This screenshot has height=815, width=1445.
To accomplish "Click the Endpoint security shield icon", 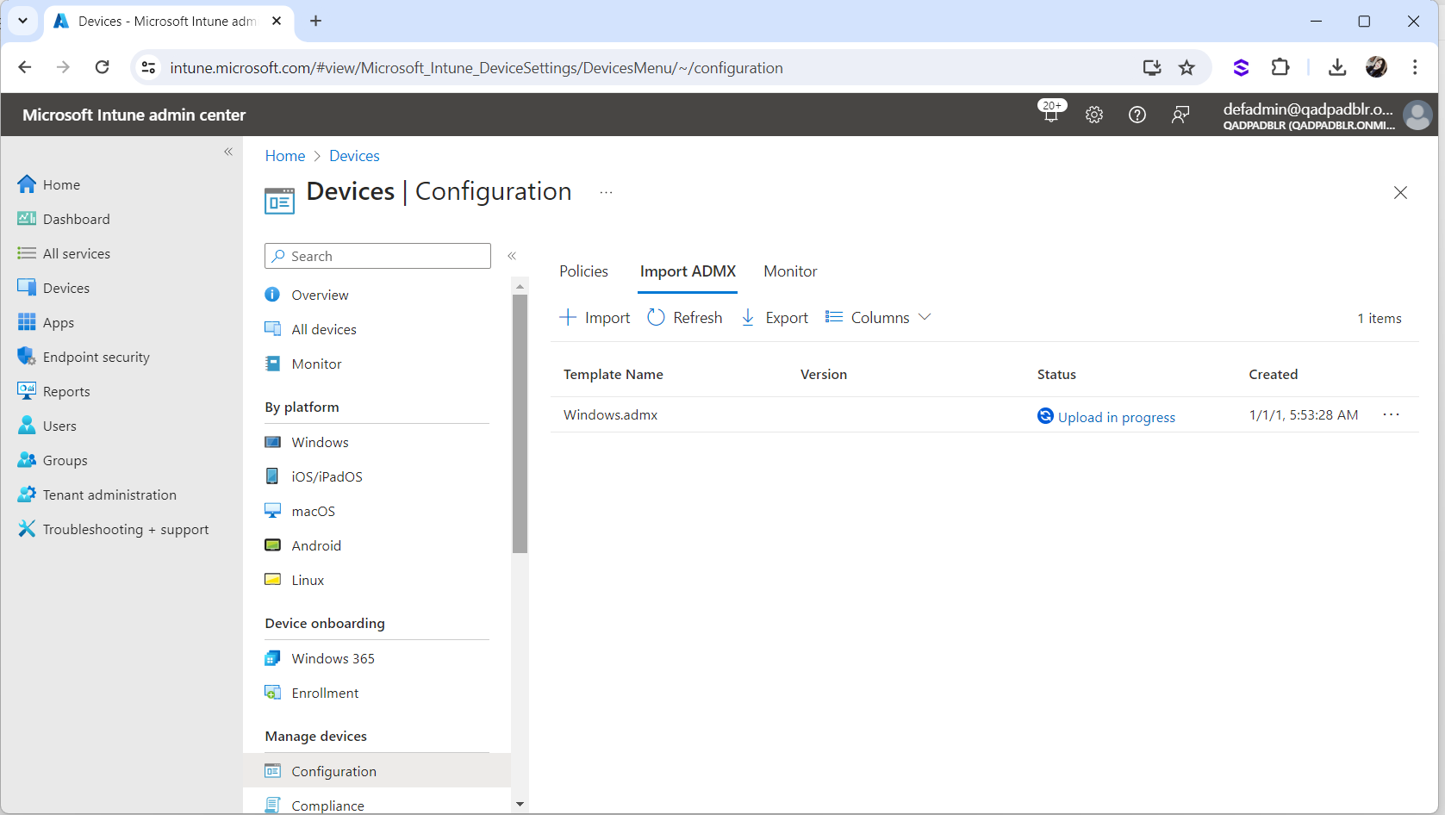I will coord(27,356).
